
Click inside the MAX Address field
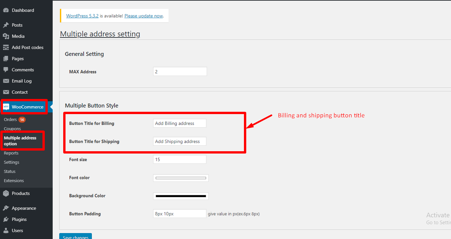pos(180,71)
